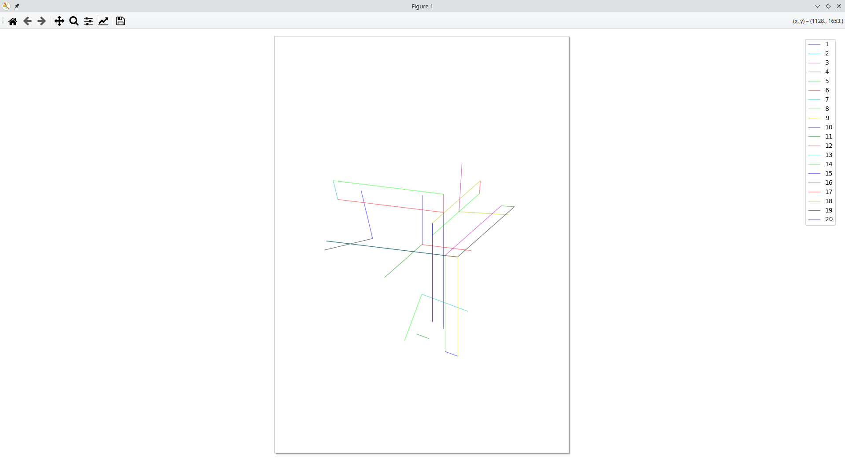This screenshot has width=845, height=461.
Task: Go back to the previous view
Action: click(x=27, y=21)
